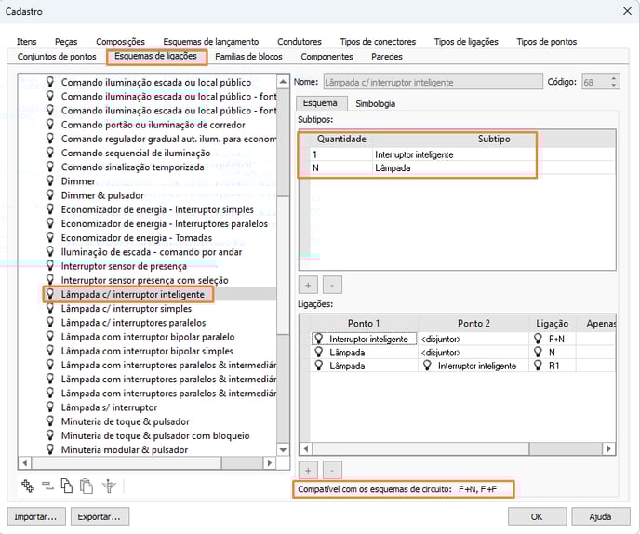Click bulb icon in Ponto 1 Interruptor inteligente cell

pyautogui.click(x=319, y=339)
